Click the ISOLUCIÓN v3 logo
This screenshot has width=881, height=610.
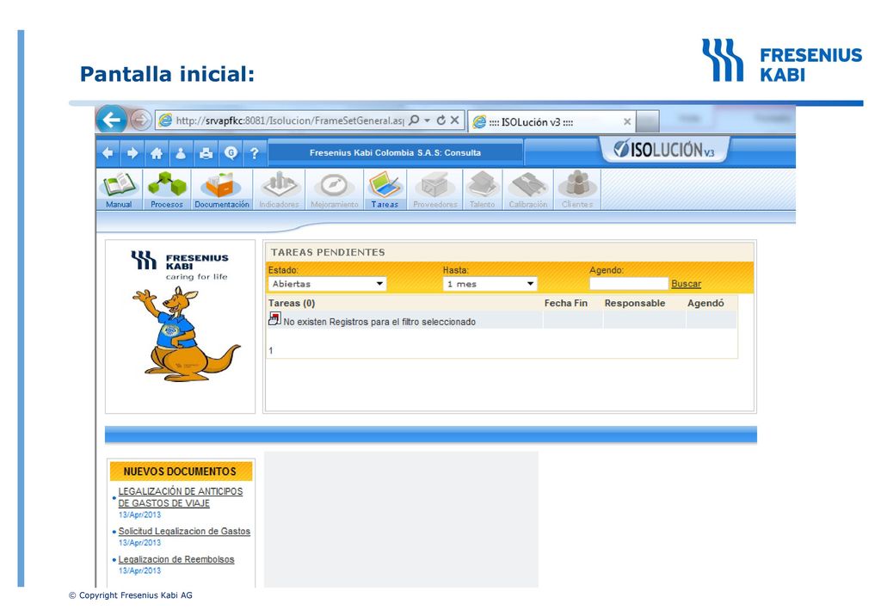pyautogui.click(x=664, y=150)
